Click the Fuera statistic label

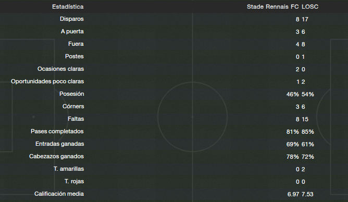[76, 44]
